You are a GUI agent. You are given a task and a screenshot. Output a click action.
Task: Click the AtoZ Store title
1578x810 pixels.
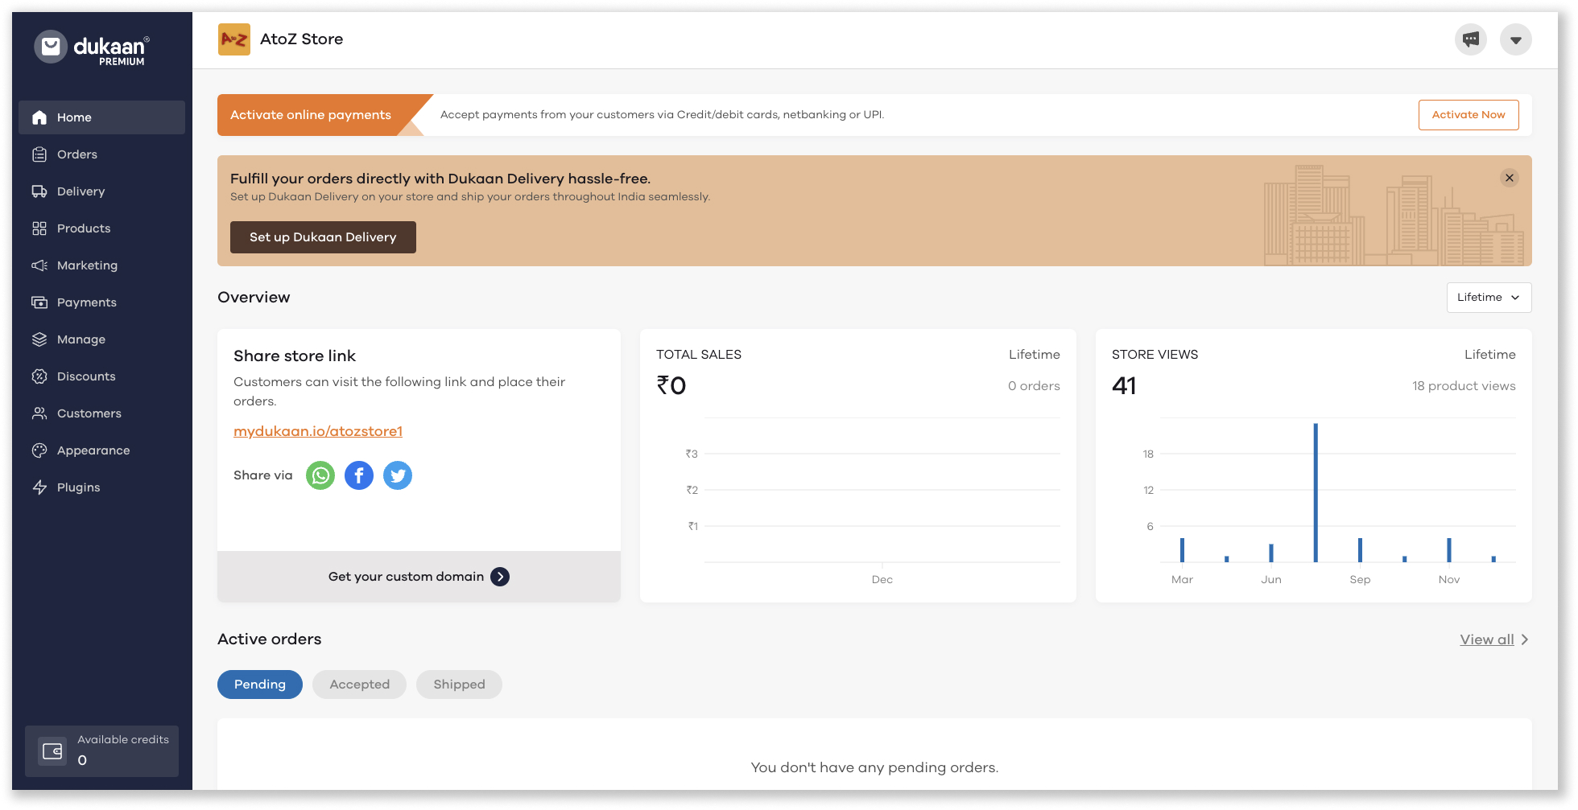(x=302, y=39)
